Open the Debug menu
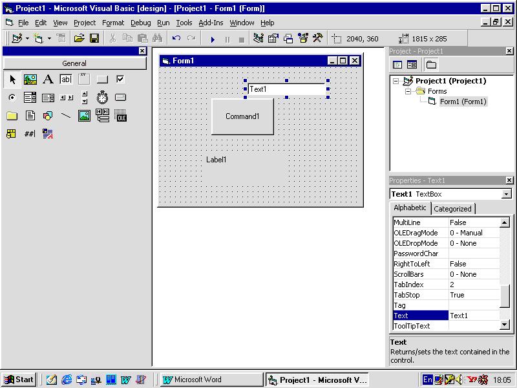517x388 pixels. (x=141, y=23)
